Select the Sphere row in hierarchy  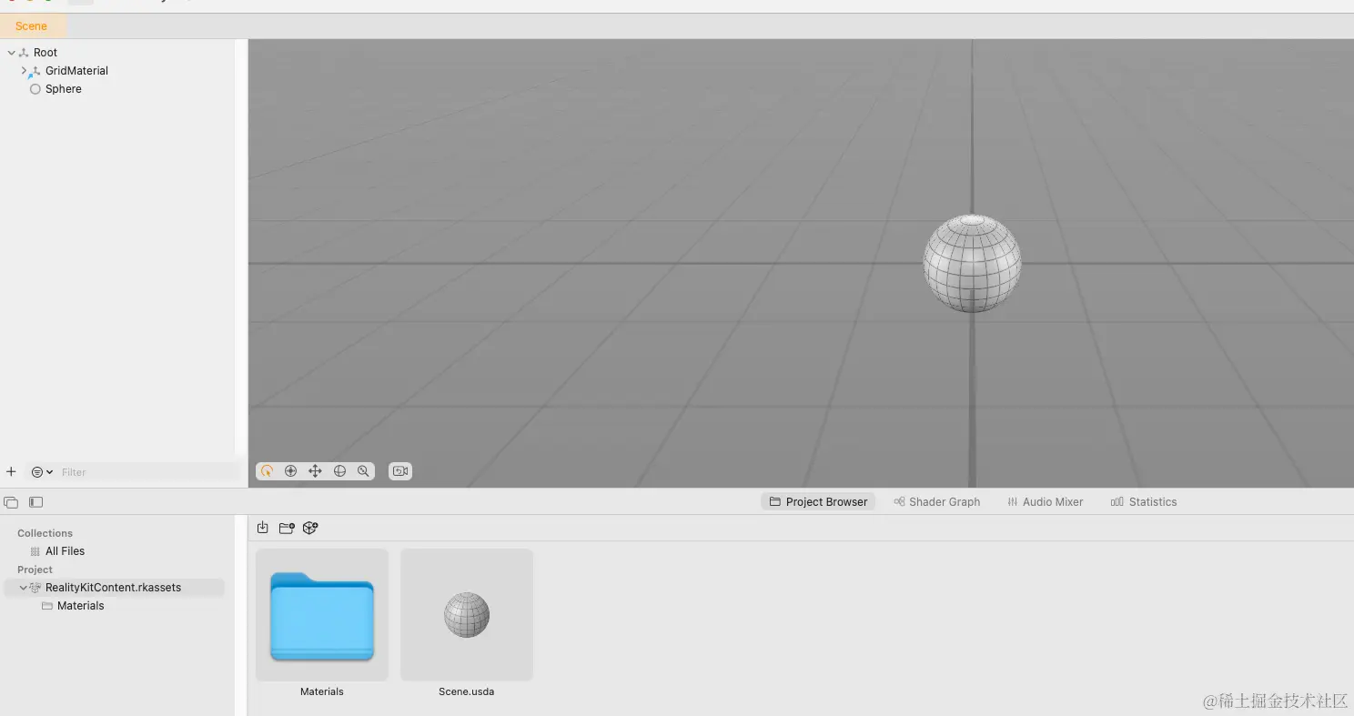118,89
